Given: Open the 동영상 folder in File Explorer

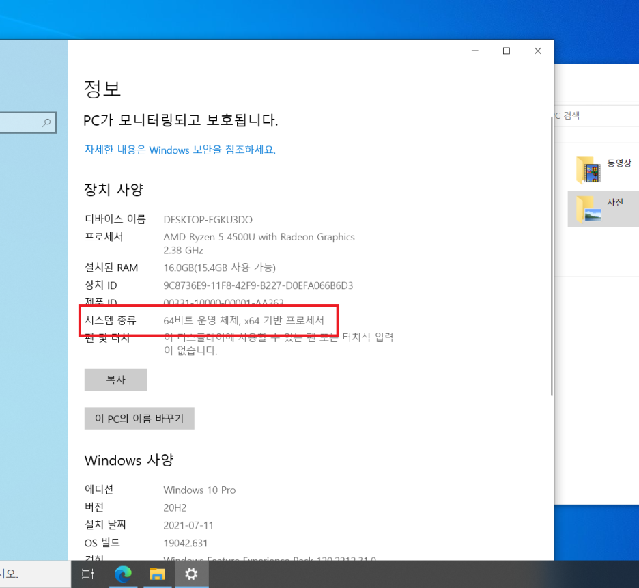Looking at the screenshot, I should coord(604,169).
